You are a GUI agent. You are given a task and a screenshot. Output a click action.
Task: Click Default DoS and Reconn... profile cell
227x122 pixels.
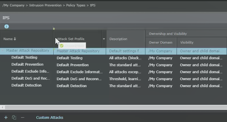[x=80, y=79]
